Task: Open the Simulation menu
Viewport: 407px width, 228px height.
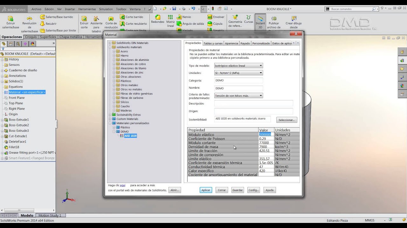Action: (106, 9)
